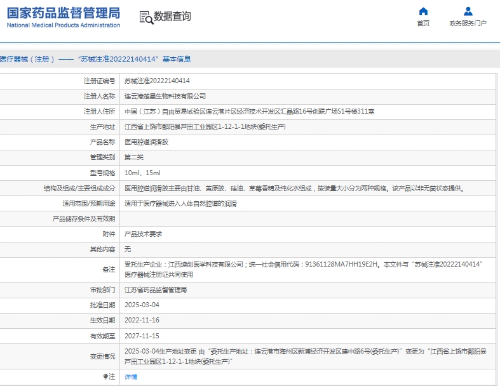Image resolution: width=500 pixels, height=391 pixels.
Task: Click effective date 2022-11-16
Action: 142,321
